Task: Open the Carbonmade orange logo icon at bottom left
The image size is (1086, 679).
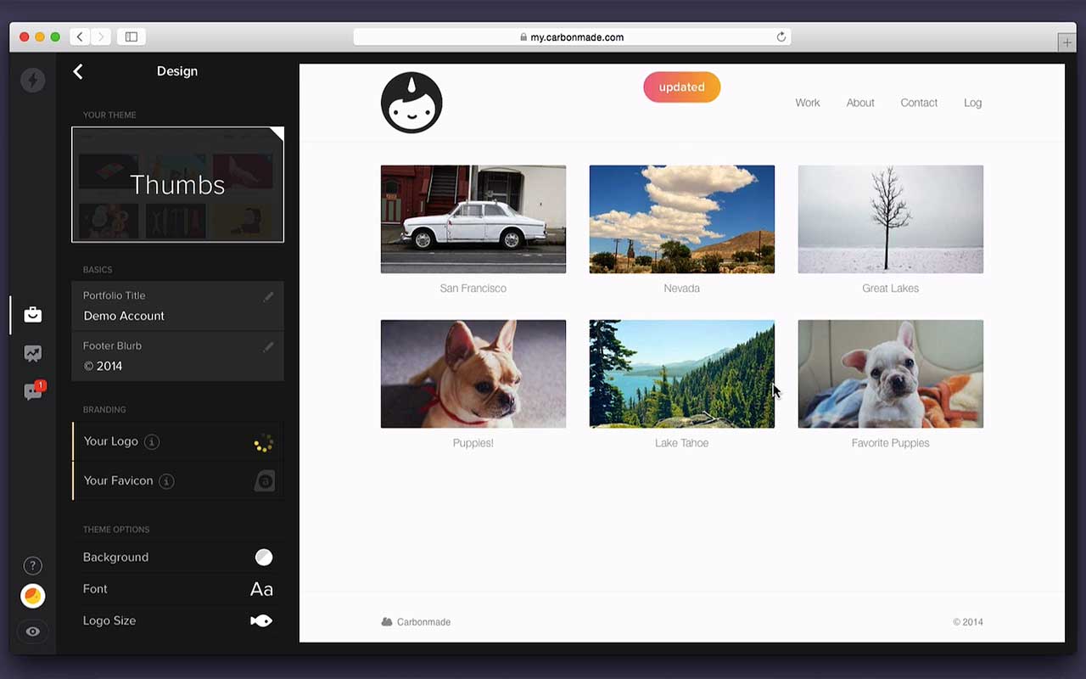Action: [32, 596]
